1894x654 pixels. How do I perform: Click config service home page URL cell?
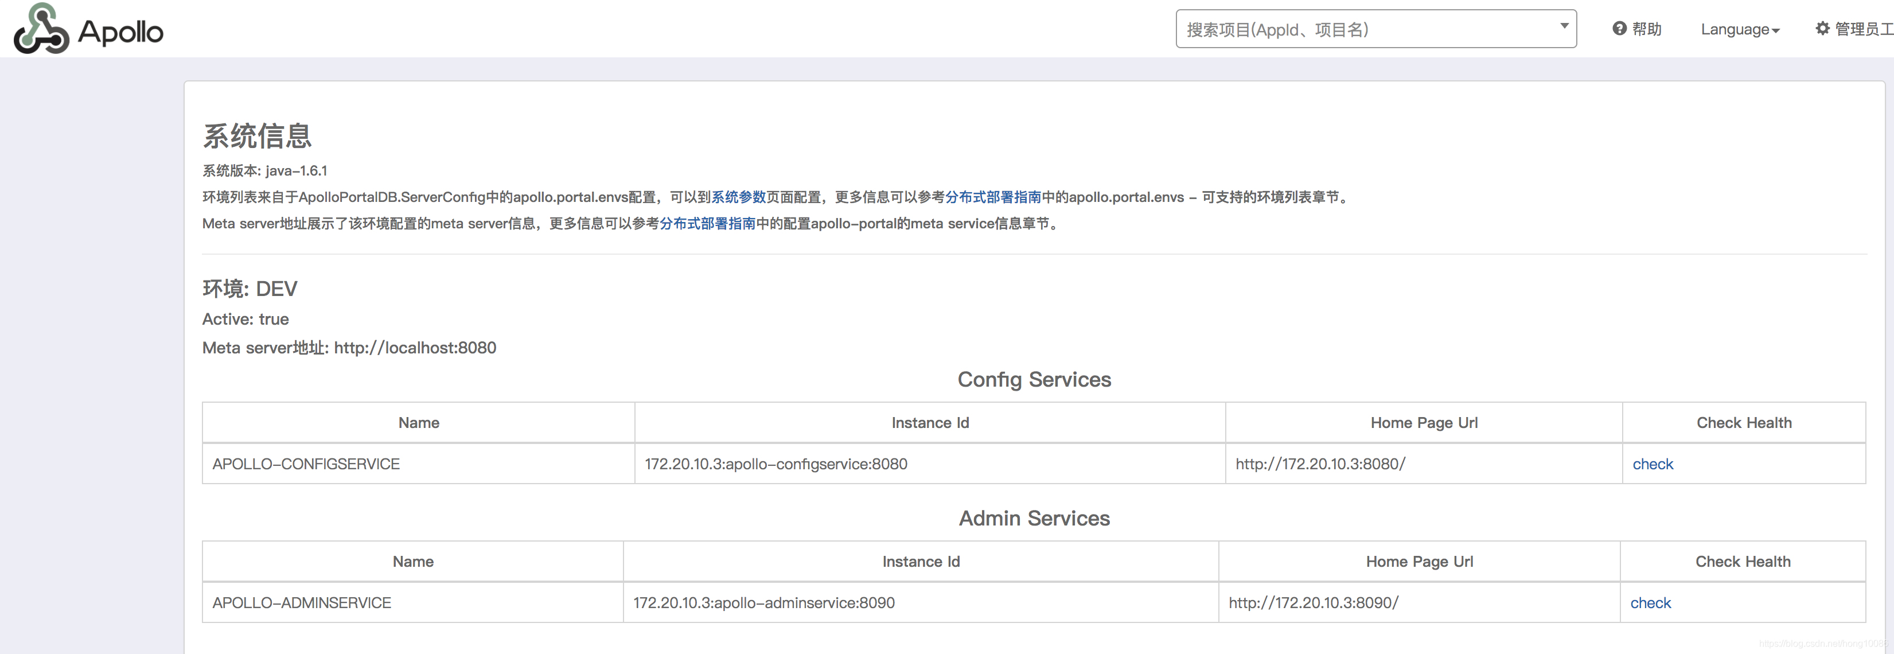click(x=1320, y=464)
